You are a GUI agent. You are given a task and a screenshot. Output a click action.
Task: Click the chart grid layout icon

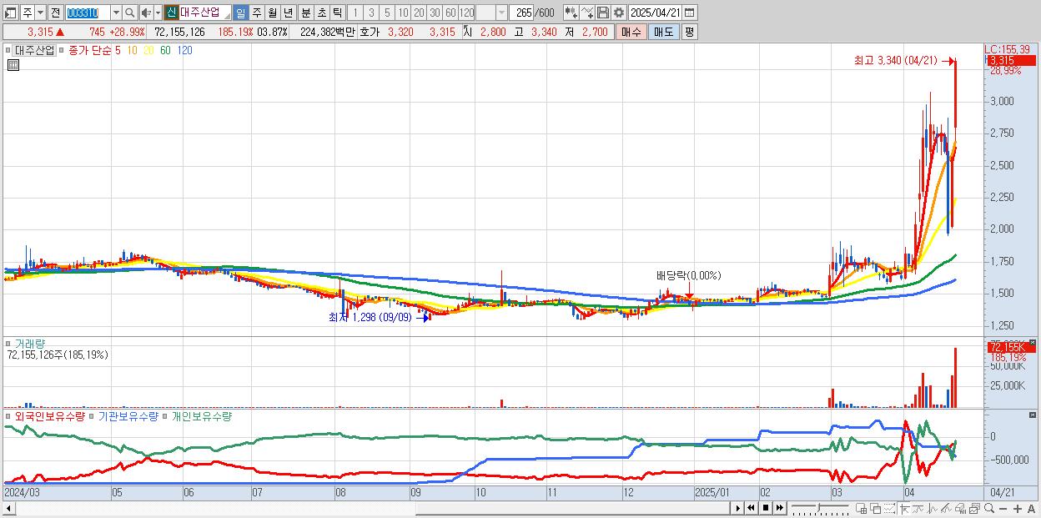point(861,508)
